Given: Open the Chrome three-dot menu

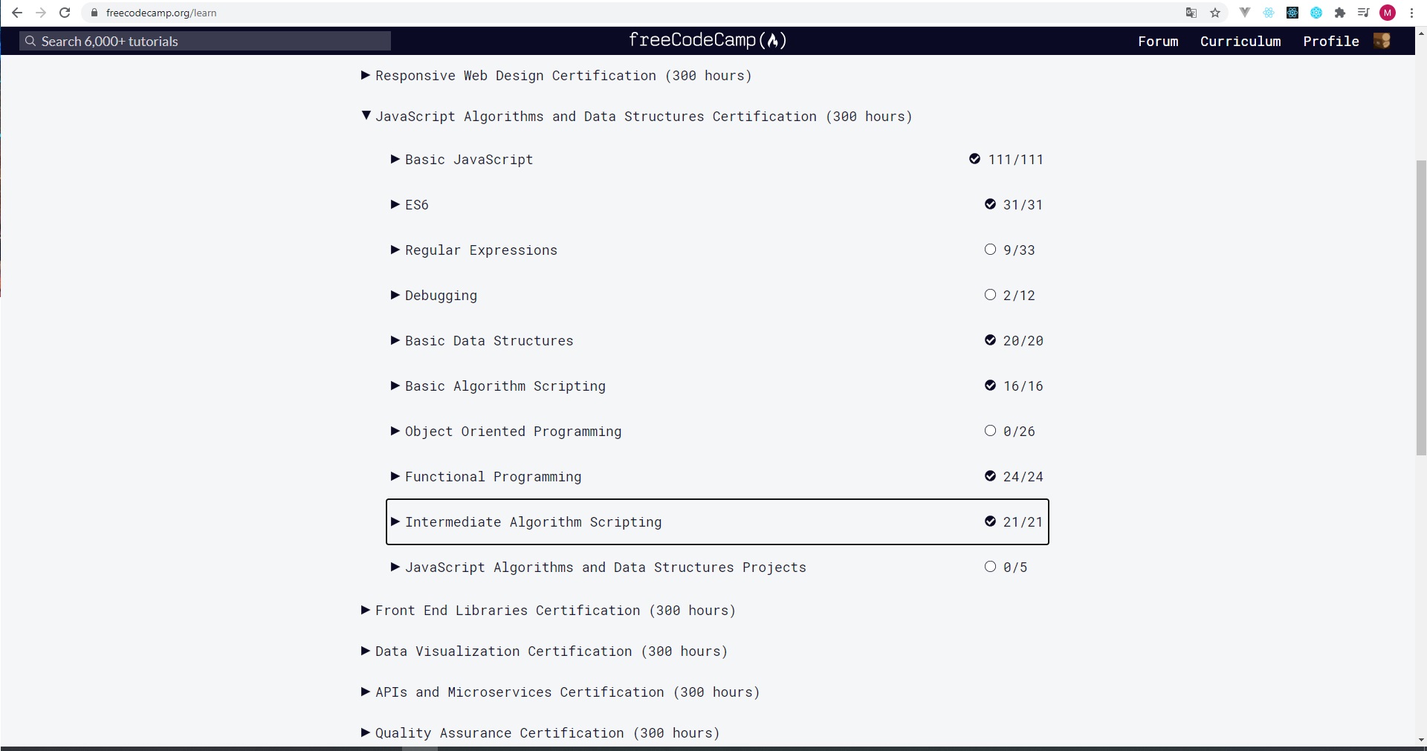Looking at the screenshot, I should click(x=1411, y=13).
